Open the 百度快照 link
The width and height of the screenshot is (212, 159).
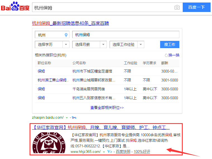point(123,151)
